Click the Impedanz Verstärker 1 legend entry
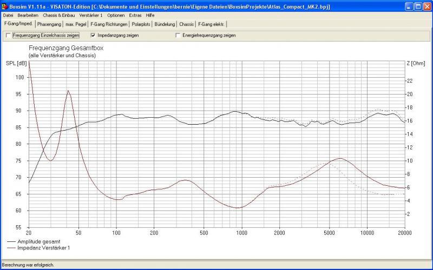 [43, 247]
